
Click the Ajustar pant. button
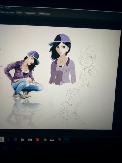30,13
